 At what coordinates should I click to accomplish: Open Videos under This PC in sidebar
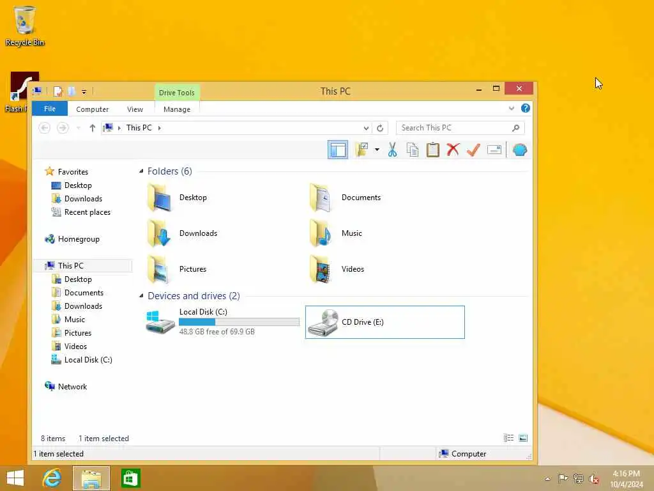coord(75,346)
